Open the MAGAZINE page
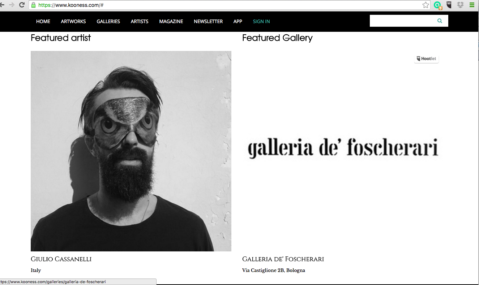Viewport: 479px width, 285px height. click(171, 21)
